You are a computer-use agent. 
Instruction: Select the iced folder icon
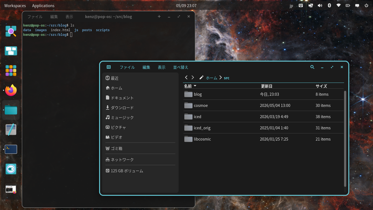pos(188,116)
